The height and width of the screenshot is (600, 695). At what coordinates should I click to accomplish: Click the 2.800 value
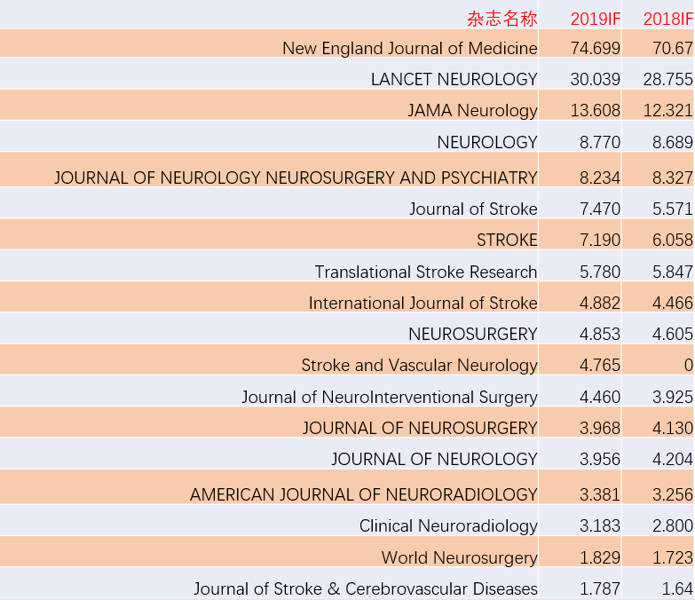[x=673, y=526]
